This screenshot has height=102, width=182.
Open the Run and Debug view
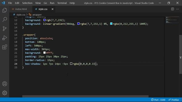5,38
